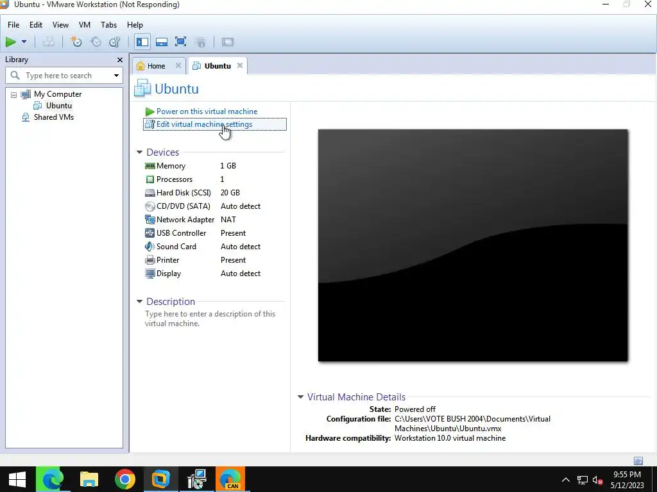Click the 1 GB memory value

228,166
